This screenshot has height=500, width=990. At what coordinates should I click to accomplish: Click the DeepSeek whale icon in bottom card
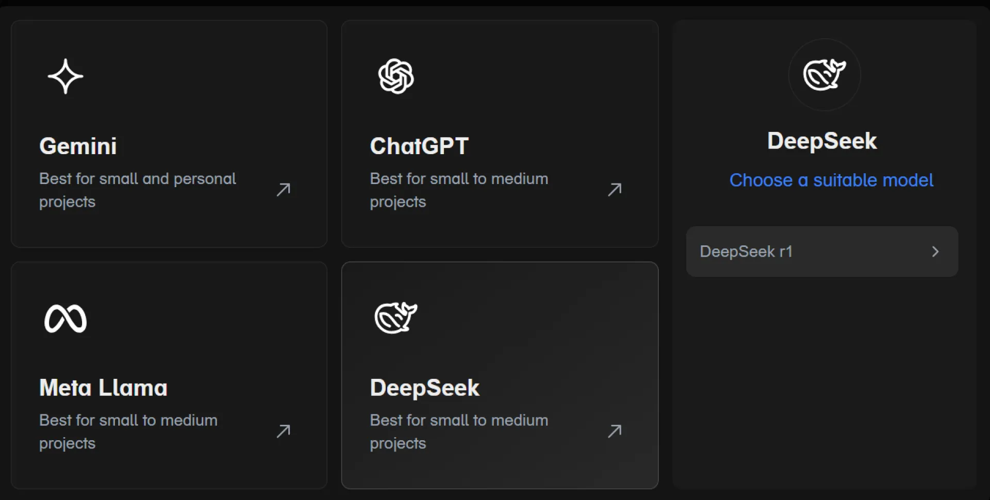(x=396, y=318)
